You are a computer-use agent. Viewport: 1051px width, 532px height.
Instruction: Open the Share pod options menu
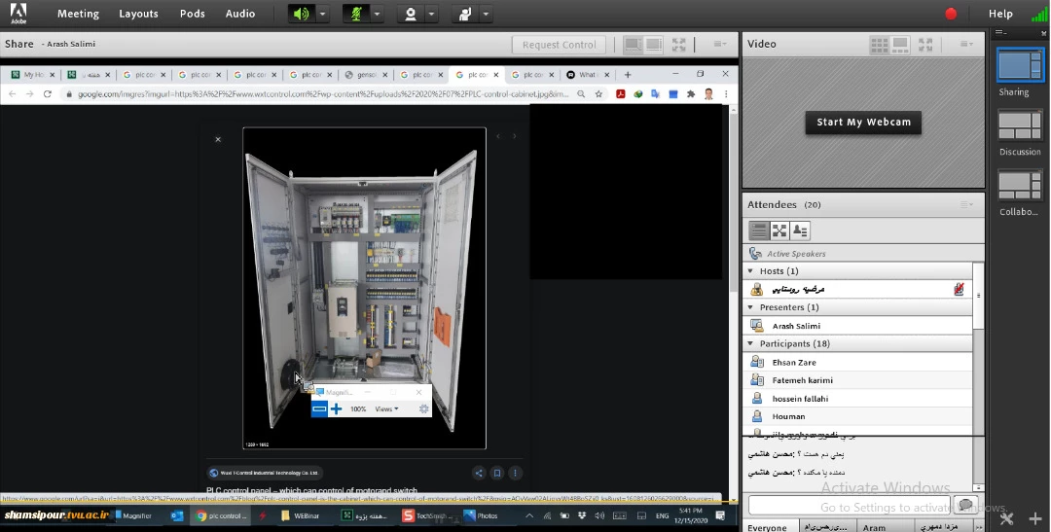pos(720,44)
